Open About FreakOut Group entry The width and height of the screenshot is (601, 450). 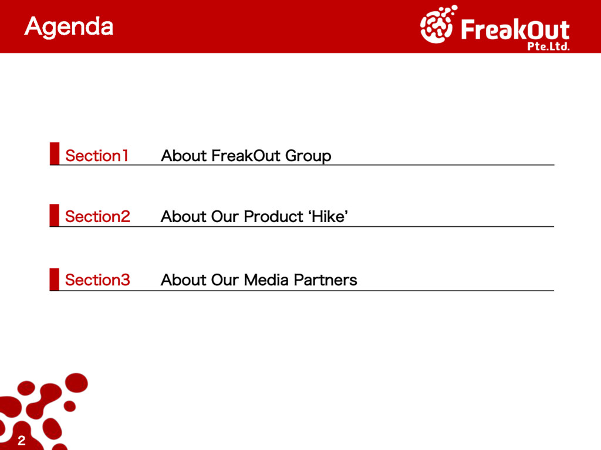[x=246, y=156]
